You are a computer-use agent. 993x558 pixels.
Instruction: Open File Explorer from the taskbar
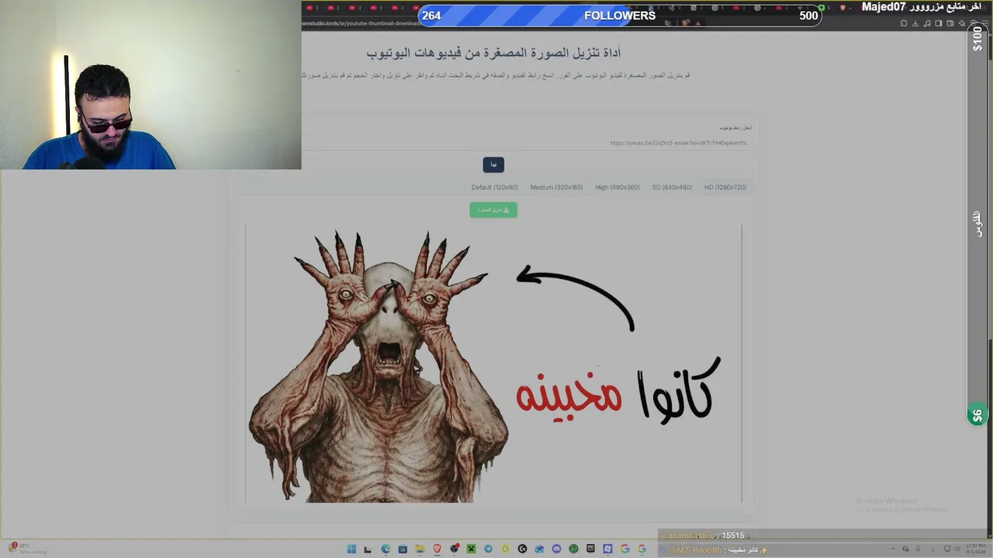coord(420,549)
